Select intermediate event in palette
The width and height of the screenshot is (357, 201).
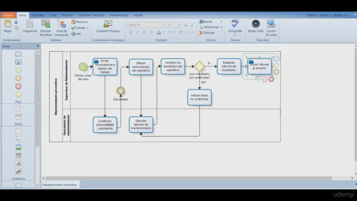coord(18,78)
